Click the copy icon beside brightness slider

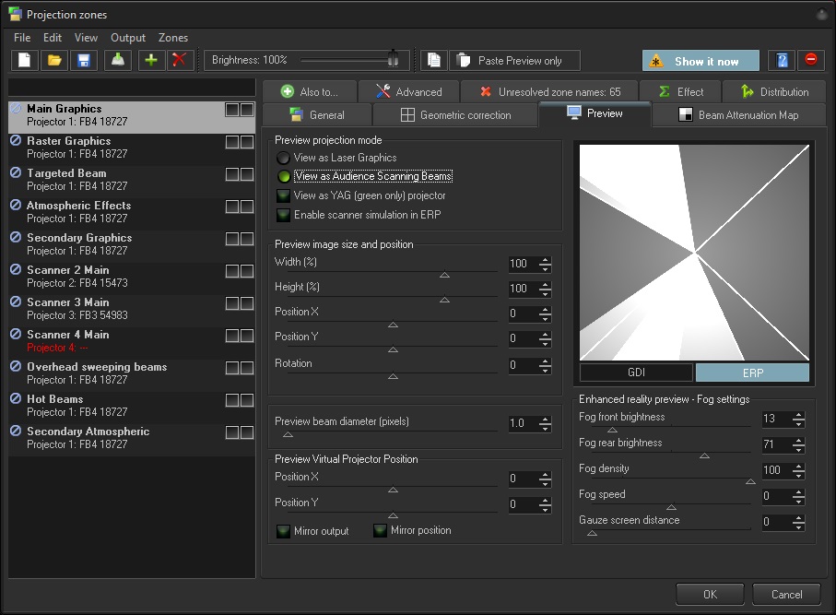pyautogui.click(x=433, y=61)
